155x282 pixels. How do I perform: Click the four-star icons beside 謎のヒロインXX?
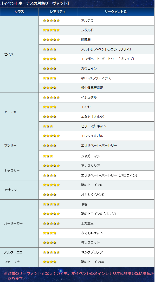pyautogui.click(x=49, y=262)
